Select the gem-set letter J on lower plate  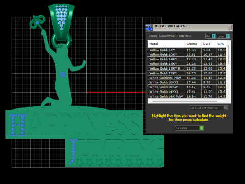coord(73,151)
